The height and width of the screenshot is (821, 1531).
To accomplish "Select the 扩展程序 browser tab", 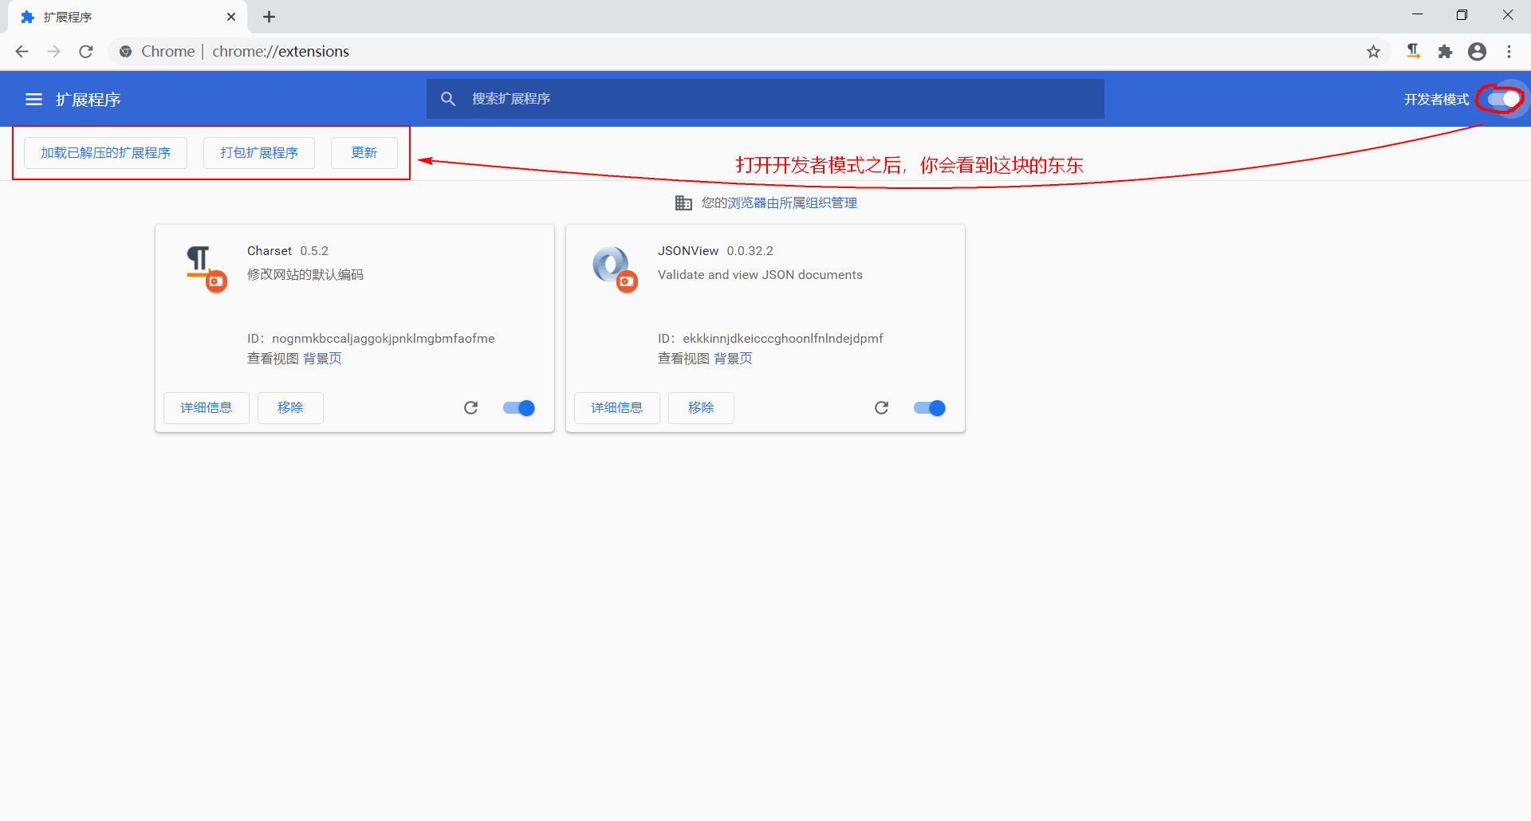I will (128, 17).
